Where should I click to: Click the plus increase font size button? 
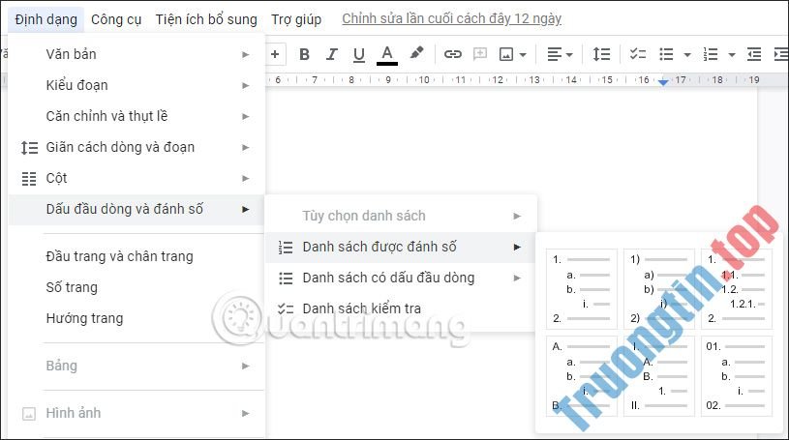(275, 54)
